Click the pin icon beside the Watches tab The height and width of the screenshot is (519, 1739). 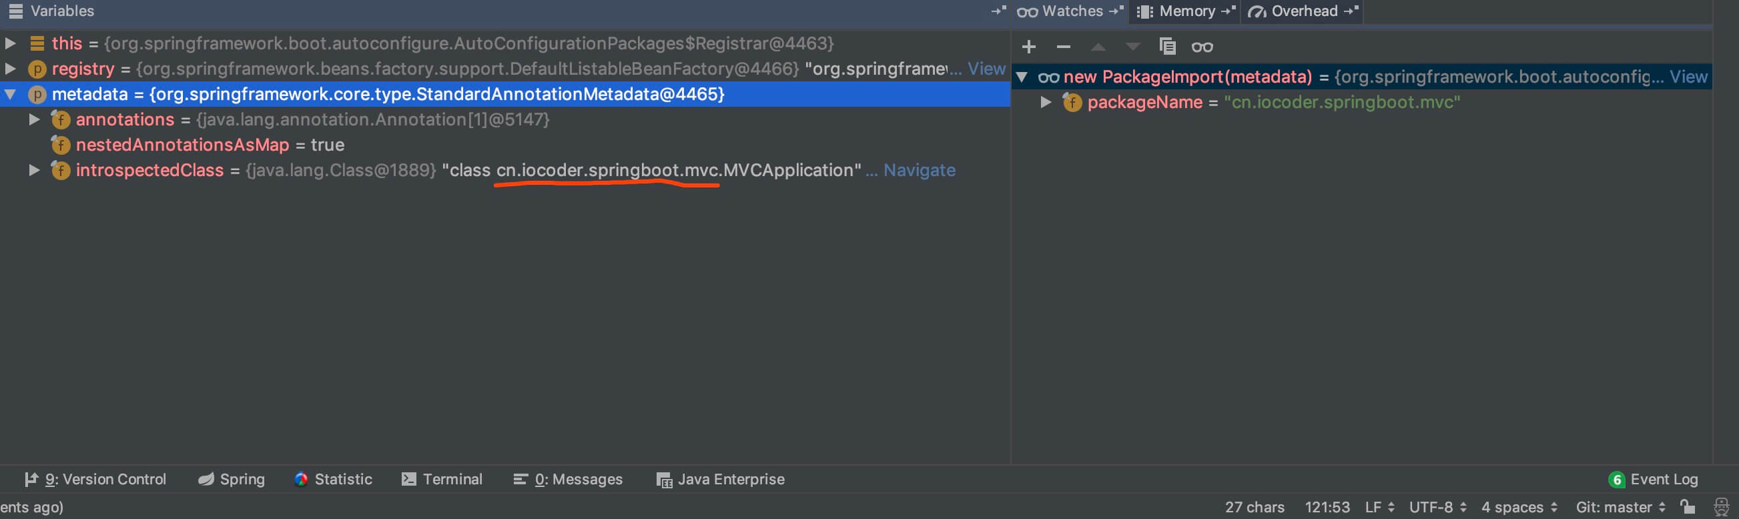[x=1116, y=11]
